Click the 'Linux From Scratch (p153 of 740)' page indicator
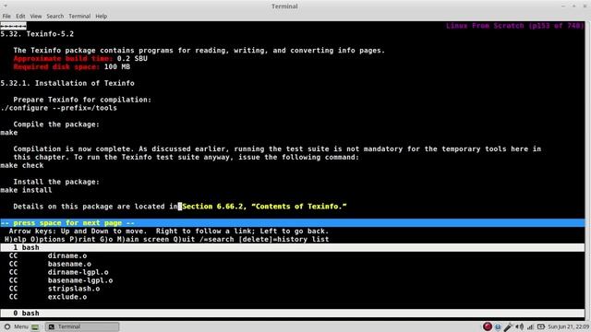 pos(515,26)
